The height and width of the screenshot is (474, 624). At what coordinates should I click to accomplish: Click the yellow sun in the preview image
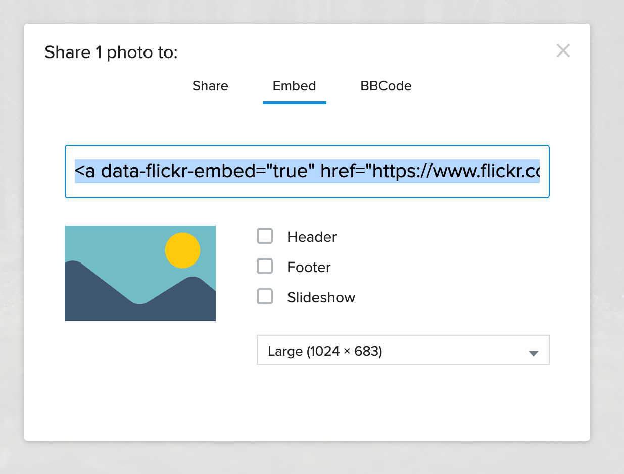182,250
